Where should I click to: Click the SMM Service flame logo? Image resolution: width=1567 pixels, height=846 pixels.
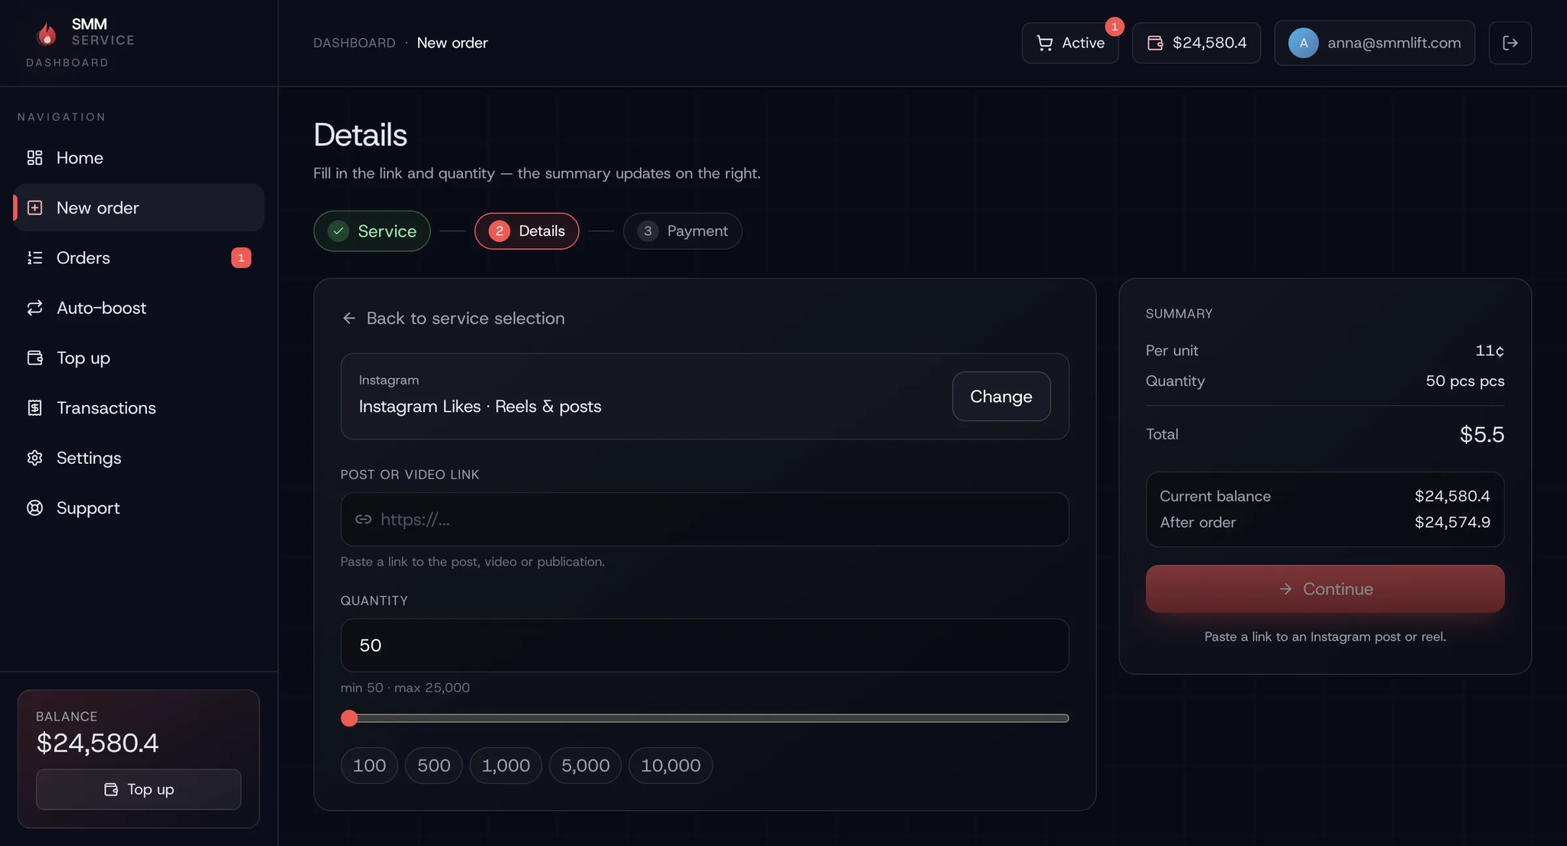pyautogui.click(x=47, y=33)
